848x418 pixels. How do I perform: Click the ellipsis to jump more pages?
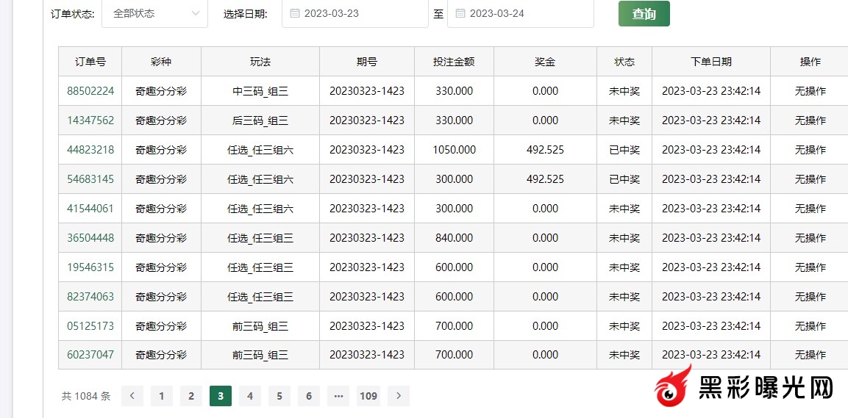tap(338, 396)
